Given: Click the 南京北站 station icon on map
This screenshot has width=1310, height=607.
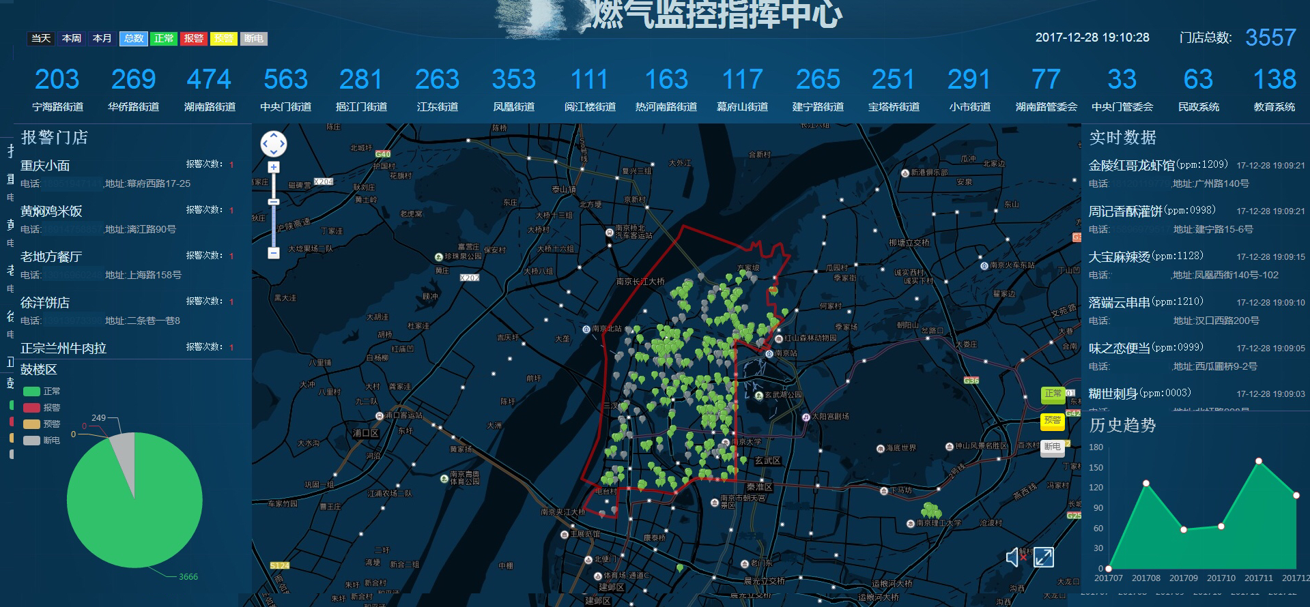Looking at the screenshot, I should pyautogui.click(x=586, y=329).
